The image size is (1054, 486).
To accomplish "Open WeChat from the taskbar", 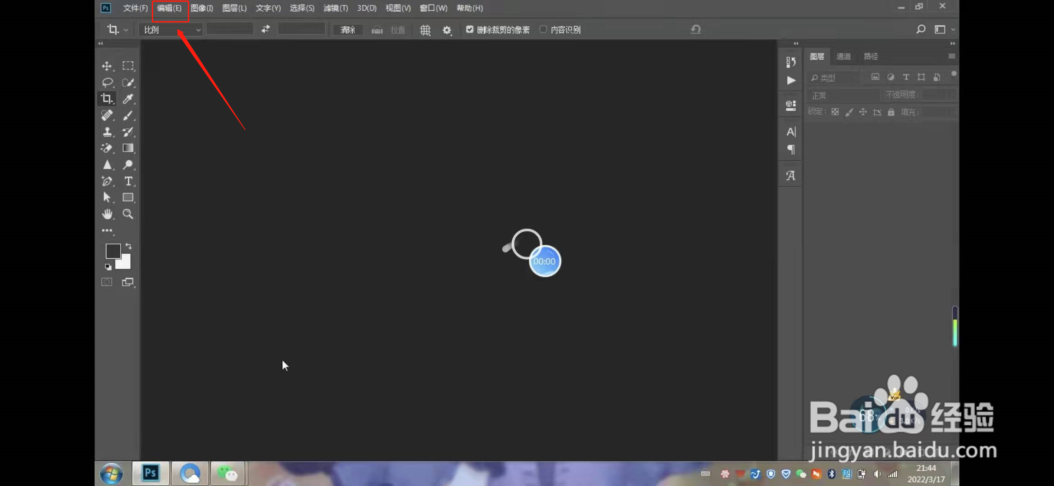I will [x=227, y=473].
